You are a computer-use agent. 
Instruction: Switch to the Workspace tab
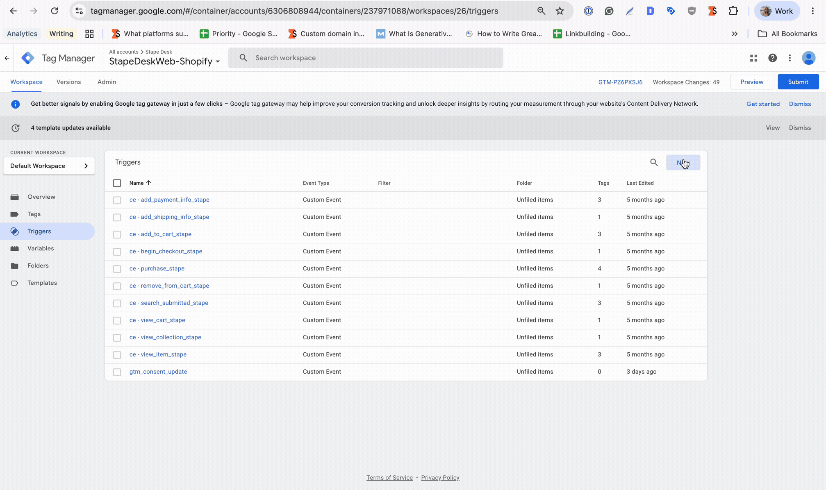tap(26, 82)
